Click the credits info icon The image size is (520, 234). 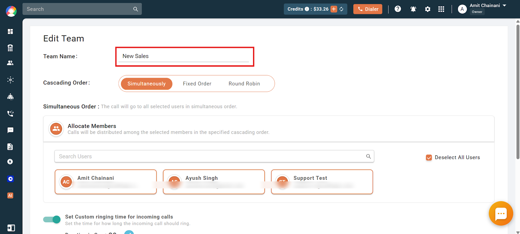point(307,9)
